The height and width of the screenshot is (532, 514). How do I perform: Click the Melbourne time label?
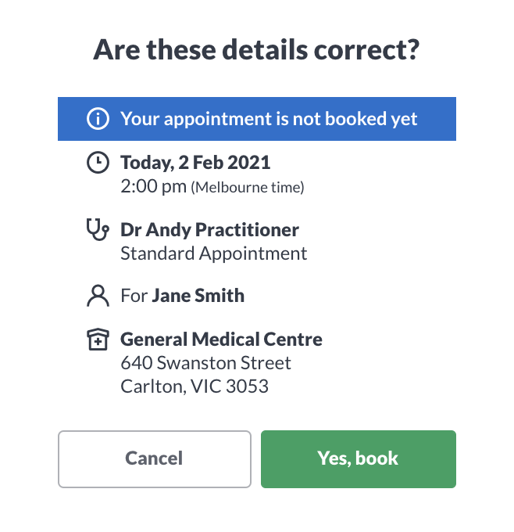248,187
